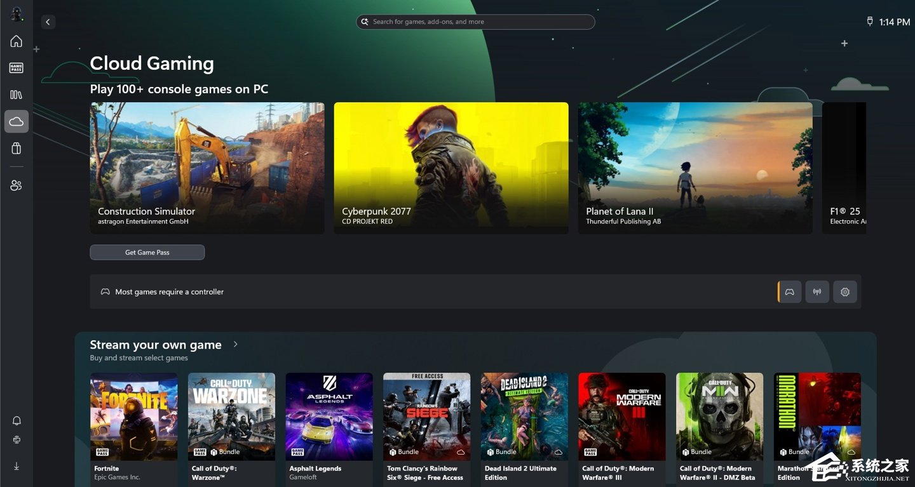This screenshot has height=487, width=915.
Task: Click the power plug status icon
Action: (x=870, y=22)
